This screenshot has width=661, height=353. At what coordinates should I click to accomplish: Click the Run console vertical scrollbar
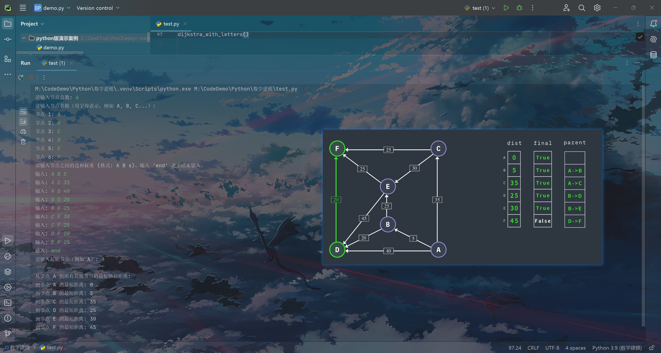pos(643,205)
